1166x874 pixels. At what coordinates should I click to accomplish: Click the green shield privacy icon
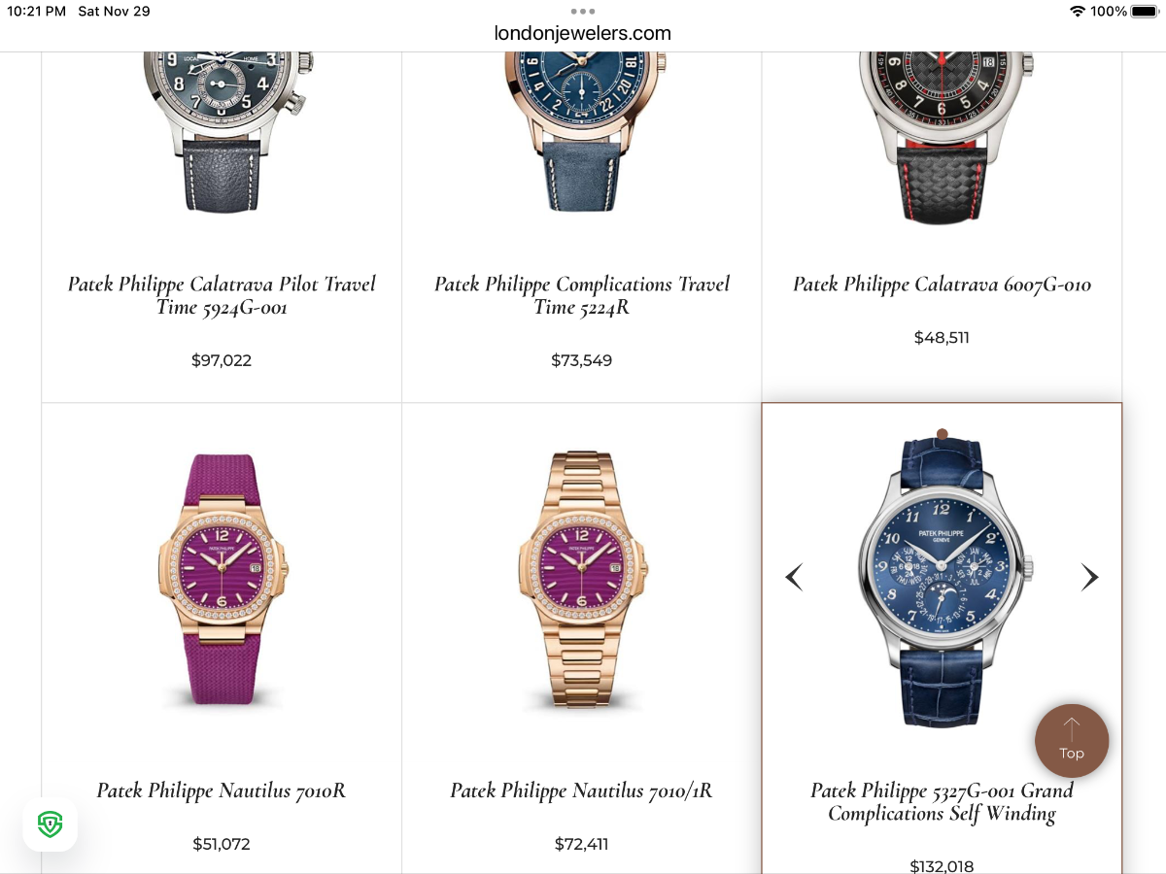pos(50,825)
